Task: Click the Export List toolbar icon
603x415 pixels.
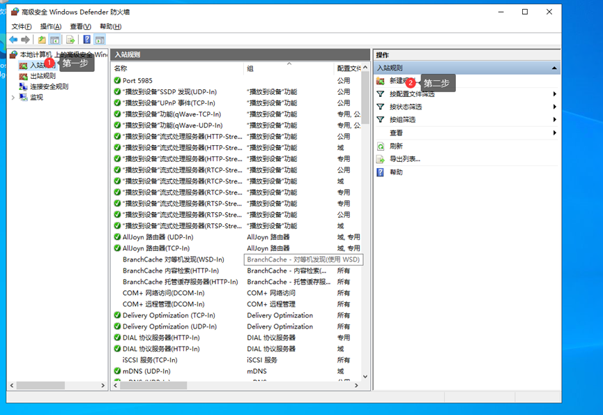Action: 70,40
